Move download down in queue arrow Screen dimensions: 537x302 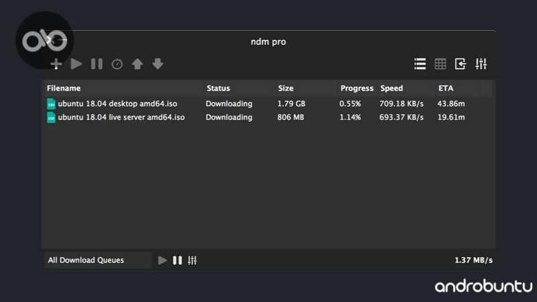point(158,64)
